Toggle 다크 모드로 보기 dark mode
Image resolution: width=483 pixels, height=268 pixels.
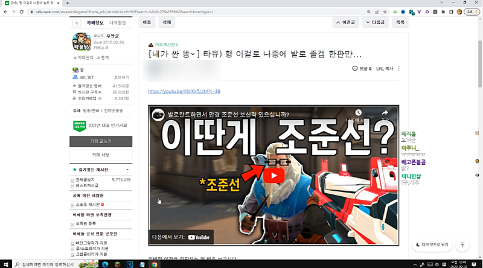pos(432,244)
